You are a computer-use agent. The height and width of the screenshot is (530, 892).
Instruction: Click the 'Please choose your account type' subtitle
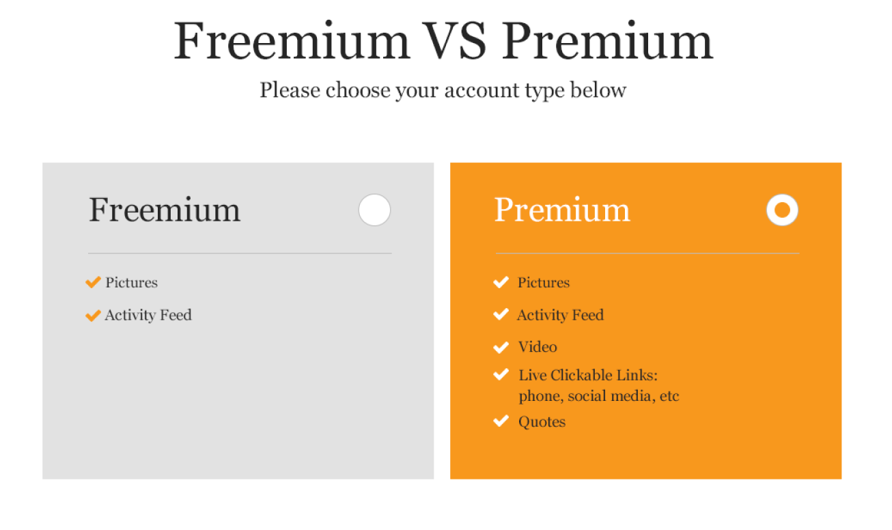pyautogui.click(x=443, y=90)
